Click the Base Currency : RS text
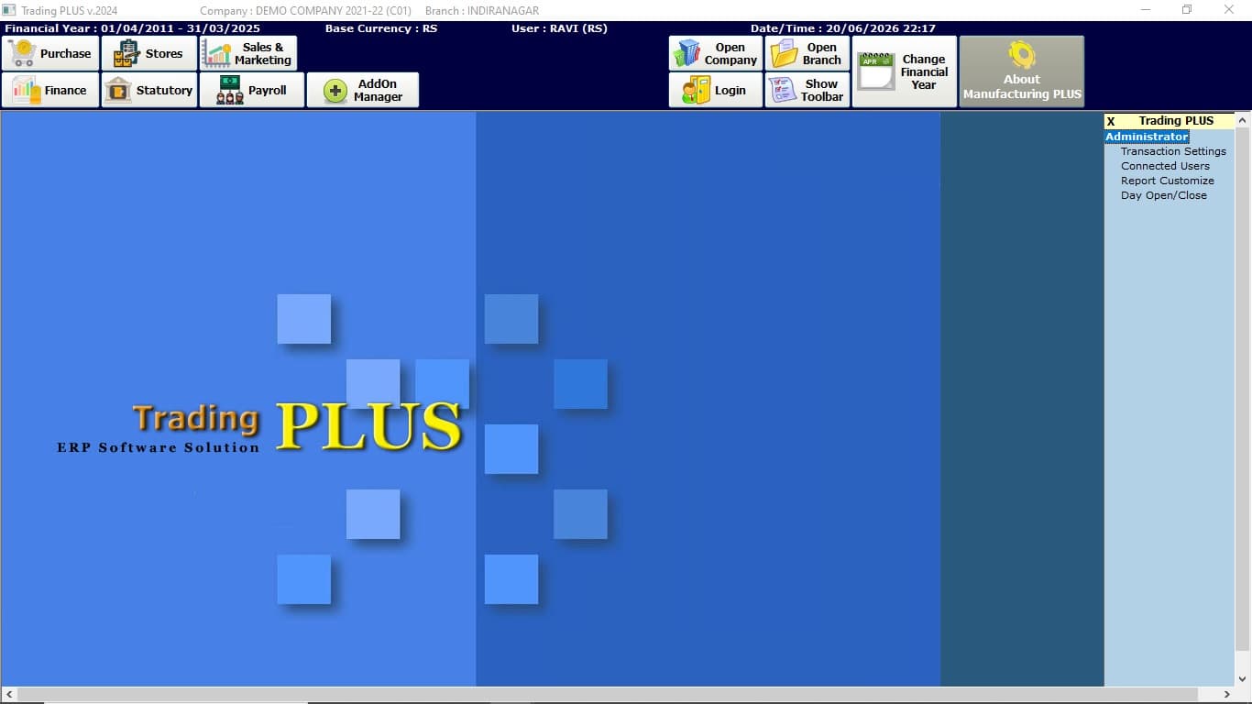This screenshot has width=1252, height=704. (381, 28)
